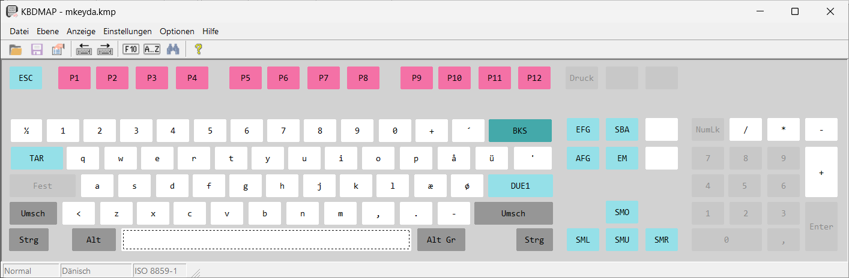
Task: Click the binoculars search icon
Action: [174, 50]
